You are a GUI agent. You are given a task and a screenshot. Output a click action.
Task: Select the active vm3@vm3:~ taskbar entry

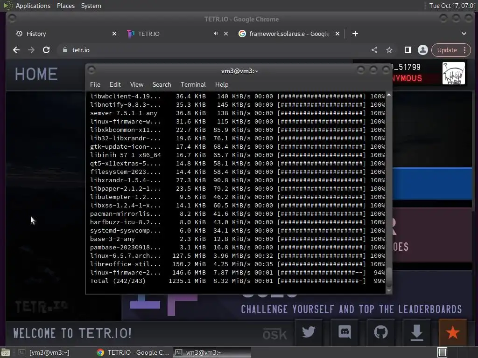[212, 352]
